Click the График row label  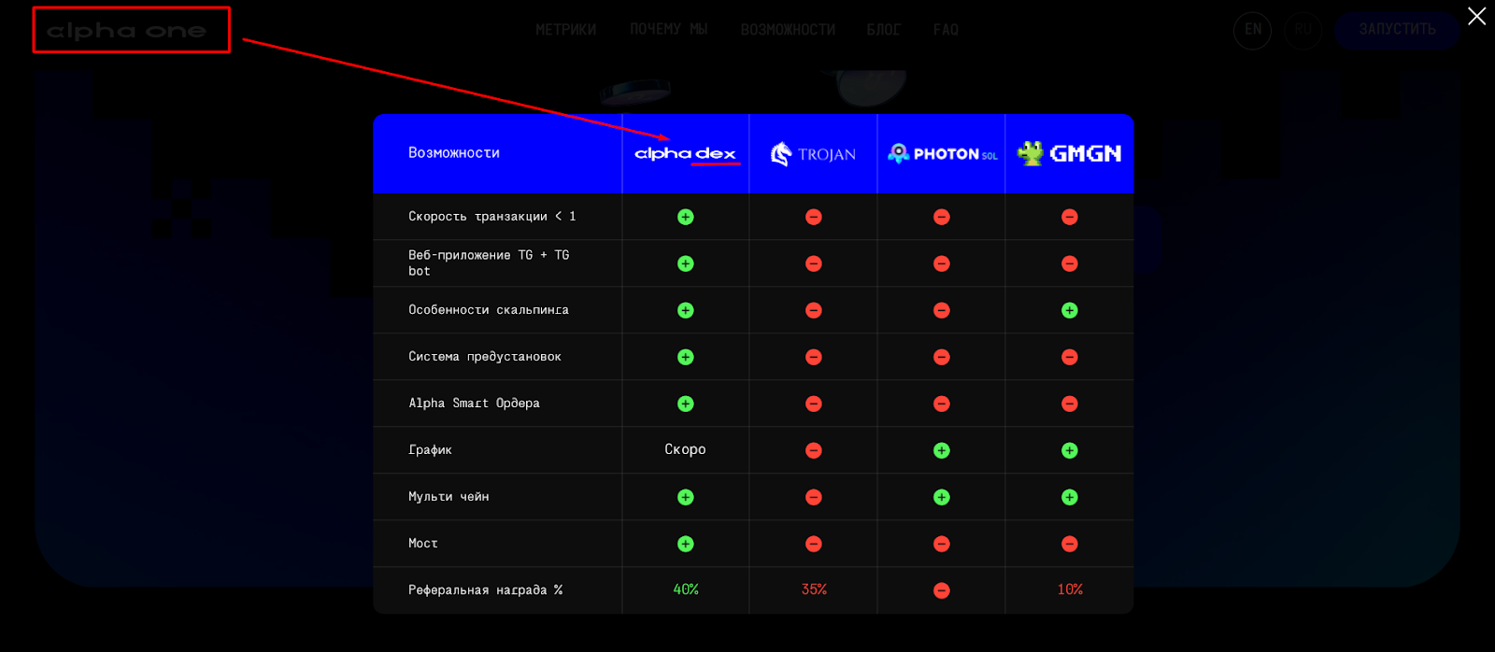coord(430,450)
